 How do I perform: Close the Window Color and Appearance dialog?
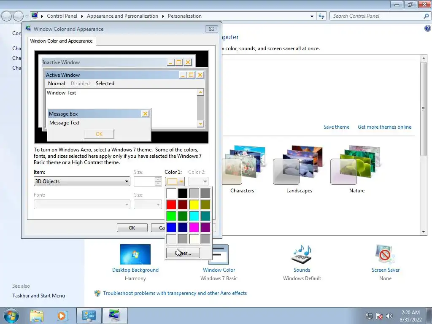(x=212, y=29)
